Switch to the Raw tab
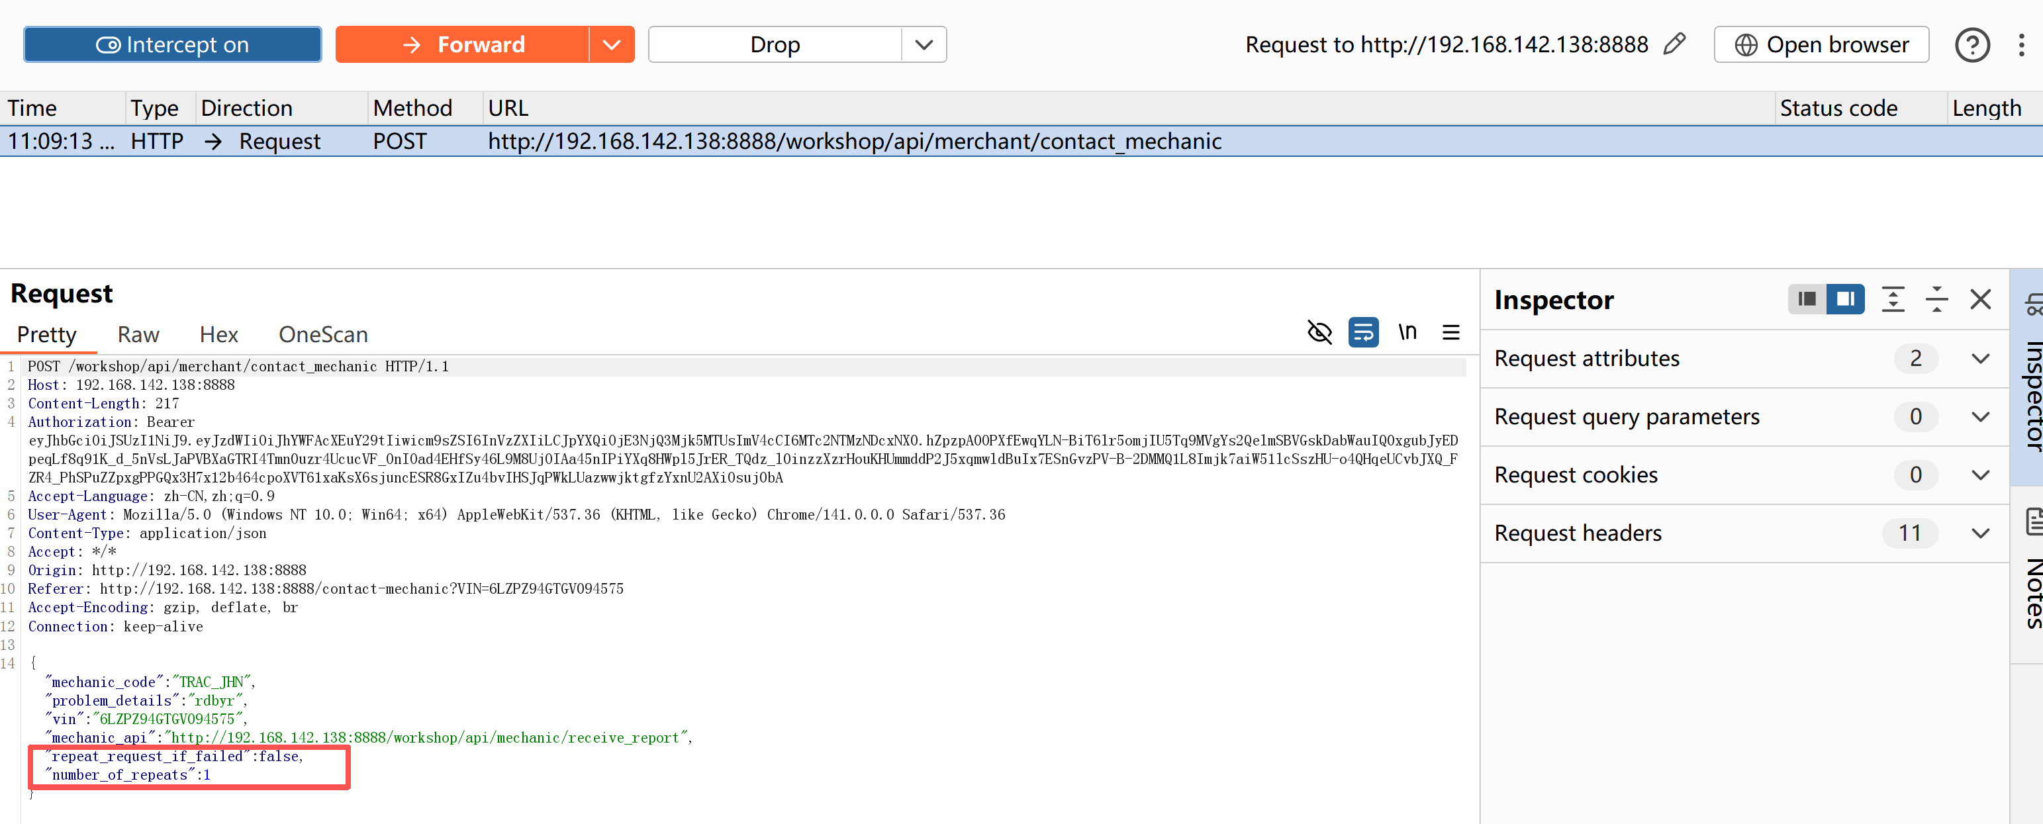This screenshot has width=2043, height=824. click(138, 335)
